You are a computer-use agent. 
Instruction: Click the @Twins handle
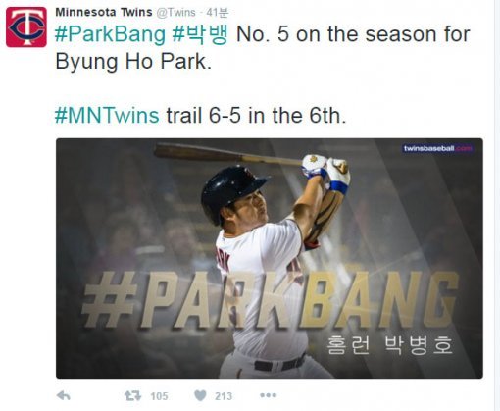[175, 13]
